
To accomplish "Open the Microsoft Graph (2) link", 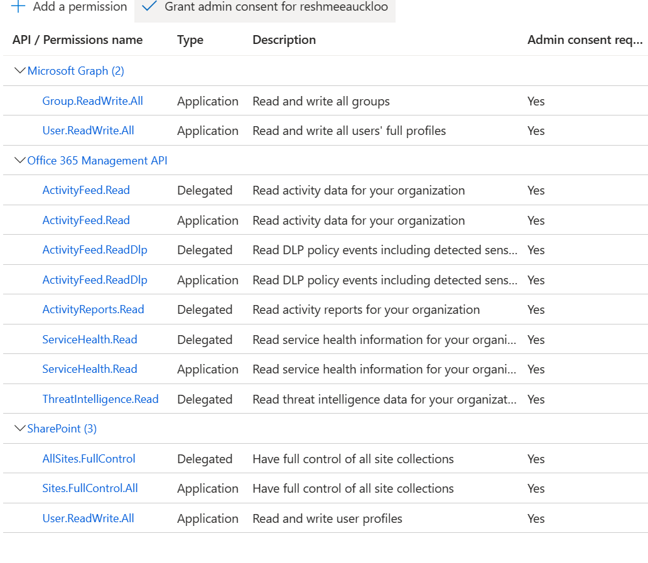I will click(75, 71).
